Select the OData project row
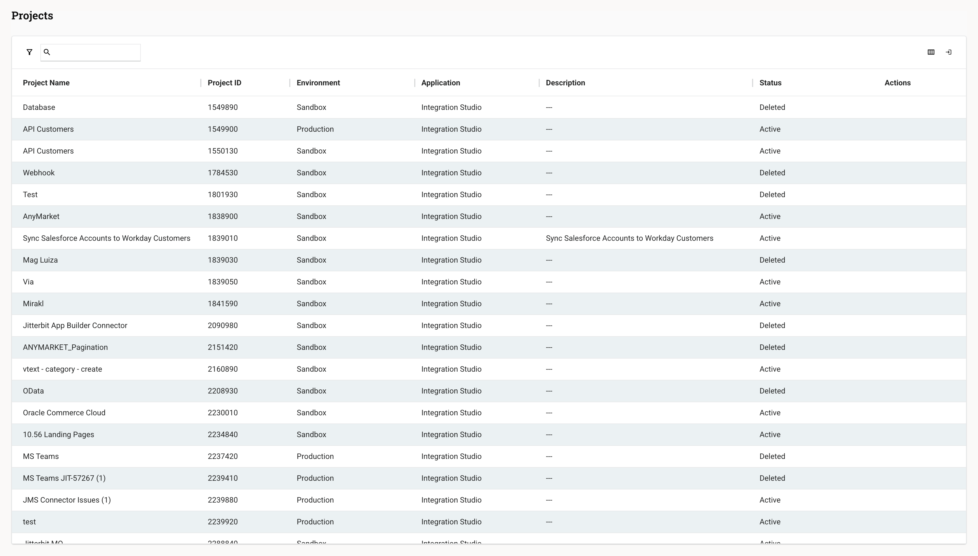Viewport: 978px width, 556px height. tap(33, 391)
